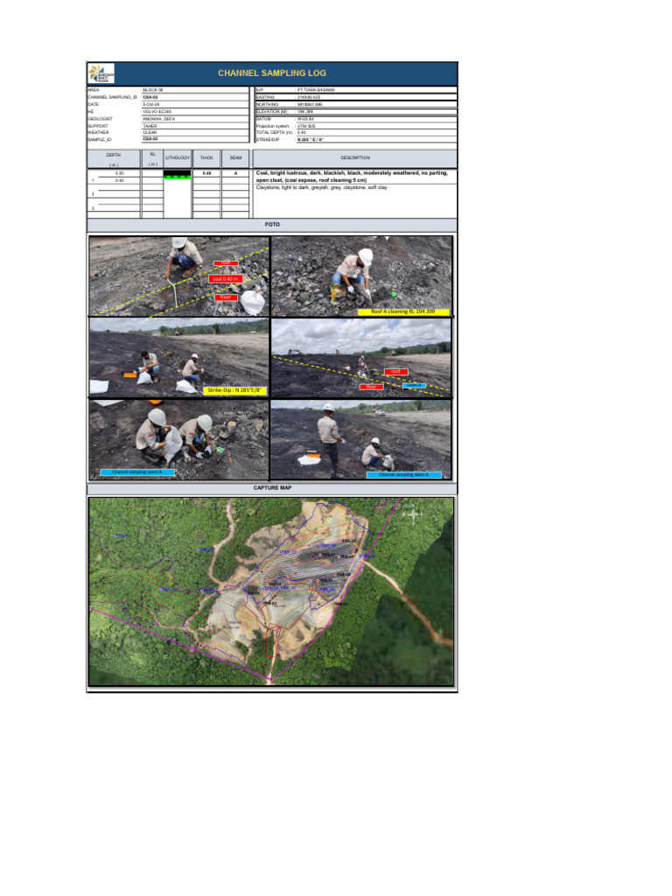Click the north compass on the map
Screen dimensions: 672x896
click(x=413, y=513)
